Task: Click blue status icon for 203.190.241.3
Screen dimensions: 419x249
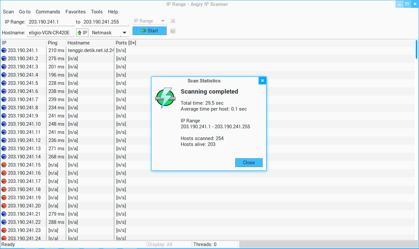Action: point(4,67)
